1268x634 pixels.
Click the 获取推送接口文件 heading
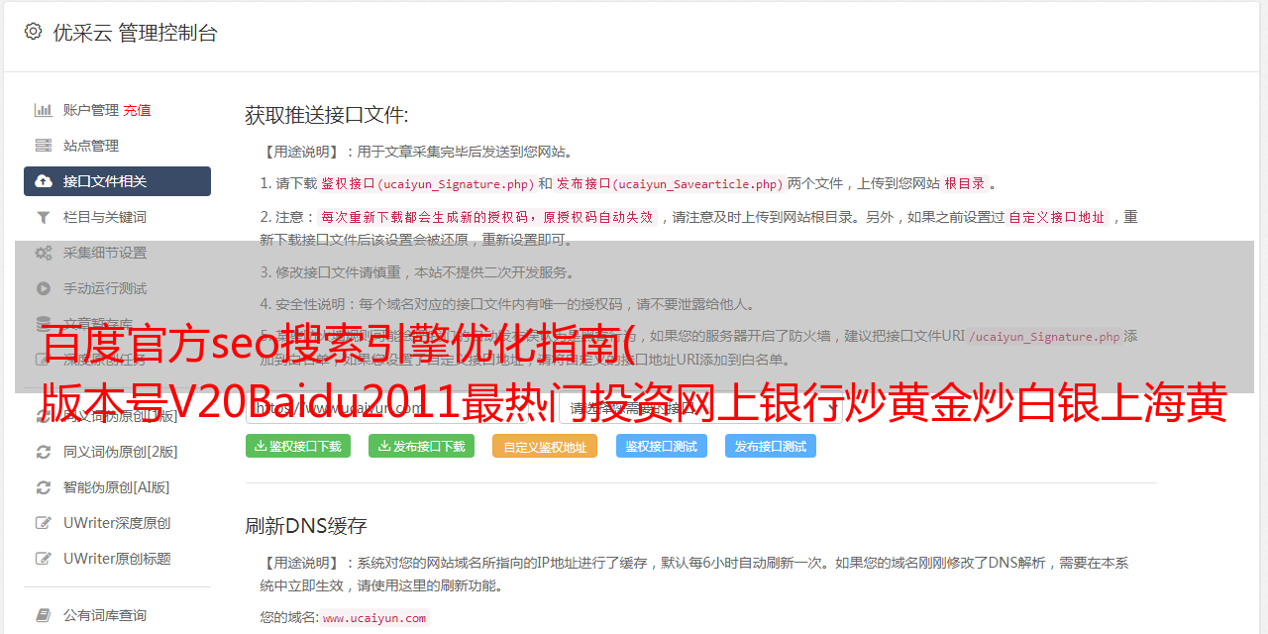point(327,115)
